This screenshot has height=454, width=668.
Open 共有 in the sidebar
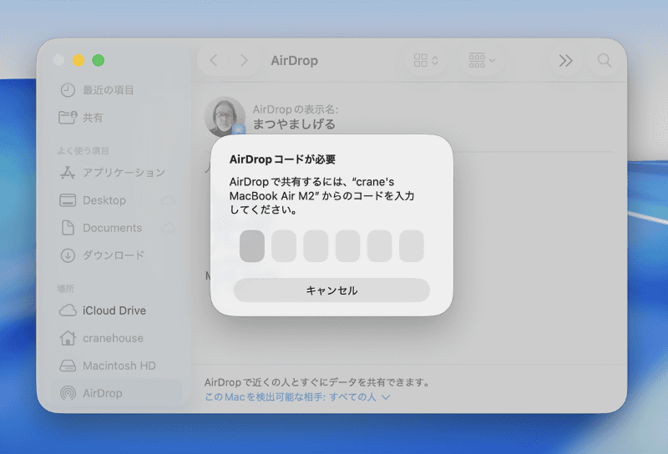pyautogui.click(x=119, y=118)
